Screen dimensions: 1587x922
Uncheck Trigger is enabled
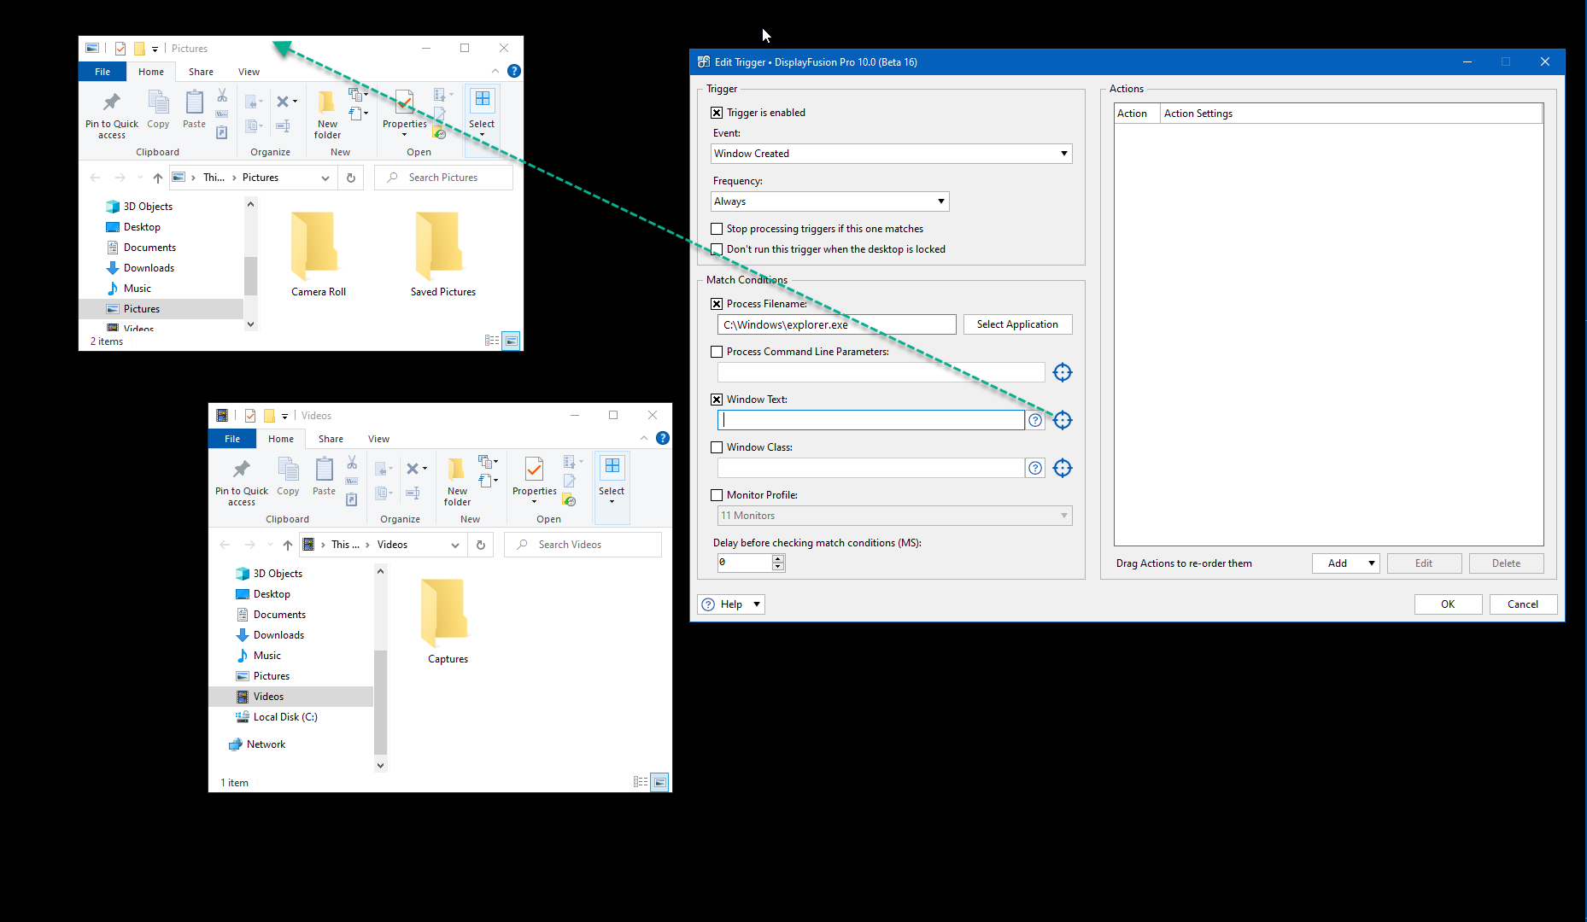pyautogui.click(x=717, y=113)
